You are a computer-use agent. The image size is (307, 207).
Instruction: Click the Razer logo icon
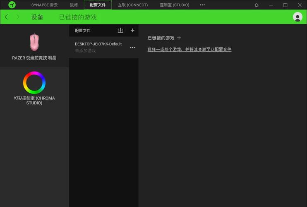(x=12, y=5)
